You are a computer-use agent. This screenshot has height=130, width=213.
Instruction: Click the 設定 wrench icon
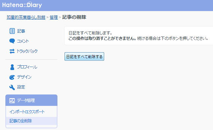(12, 87)
